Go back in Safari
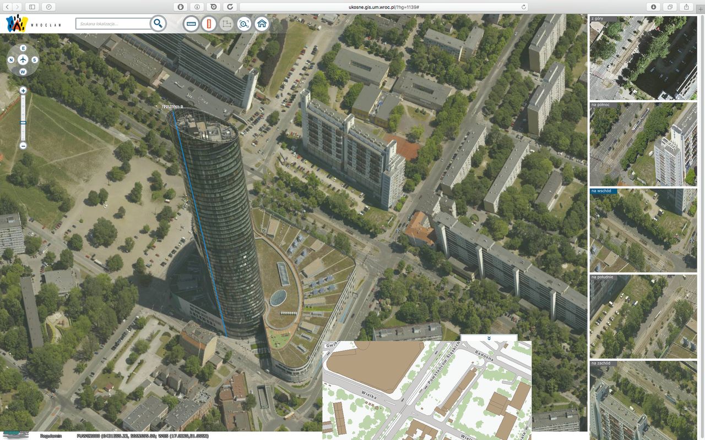Image resolution: width=705 pixels, height=440 pixels. (x=8, y=7)
